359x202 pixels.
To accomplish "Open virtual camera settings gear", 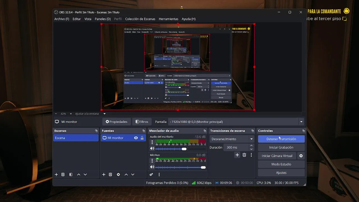I will (x=301, y=156).
